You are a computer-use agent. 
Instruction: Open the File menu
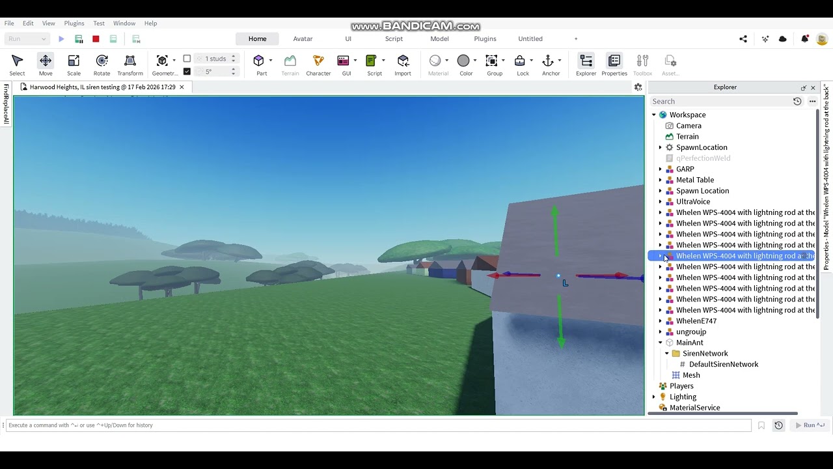click(9, 23)
